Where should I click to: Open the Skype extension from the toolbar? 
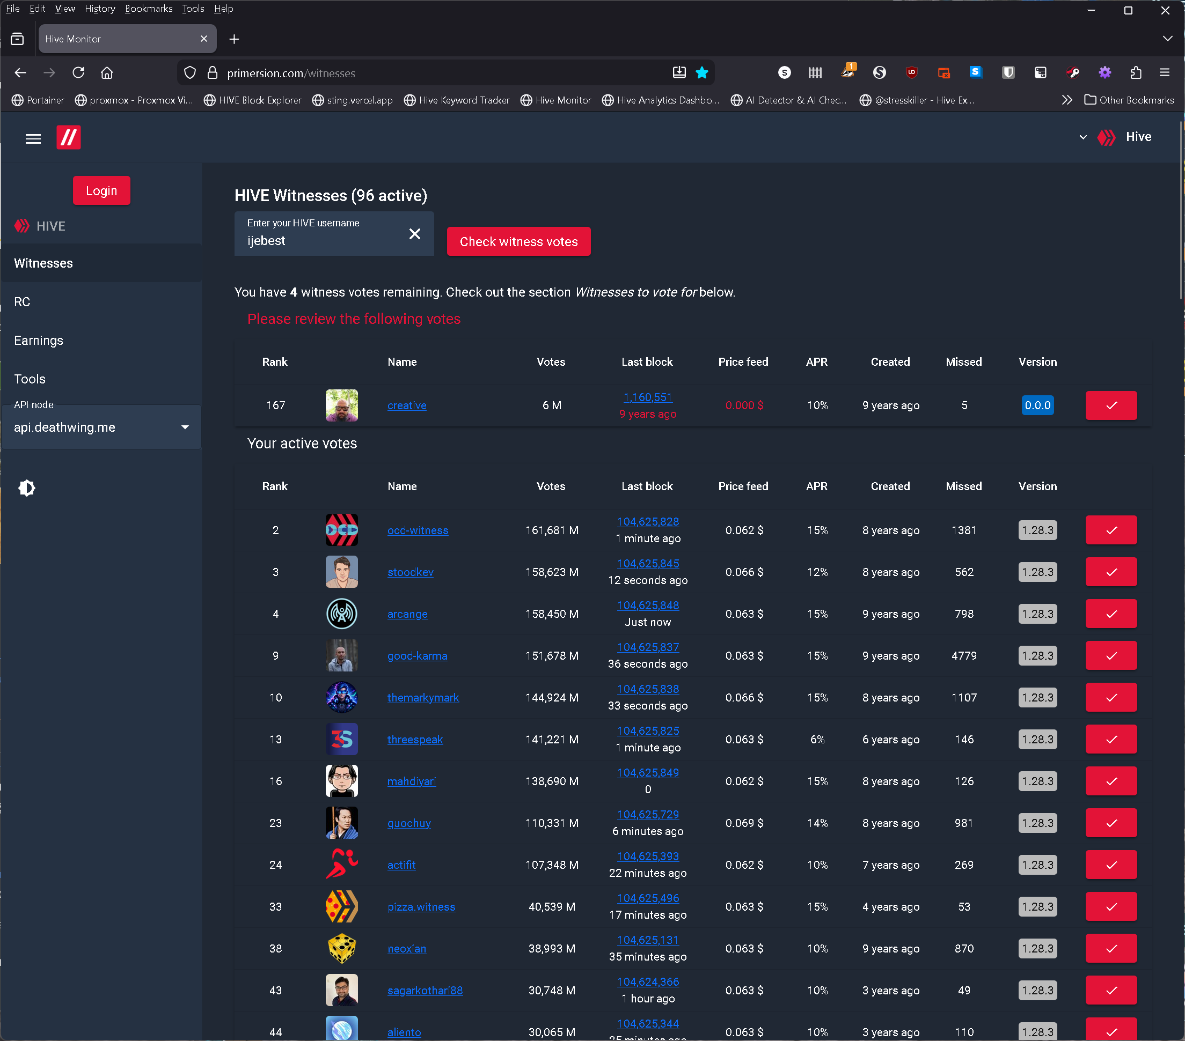[x=976, y=72]
